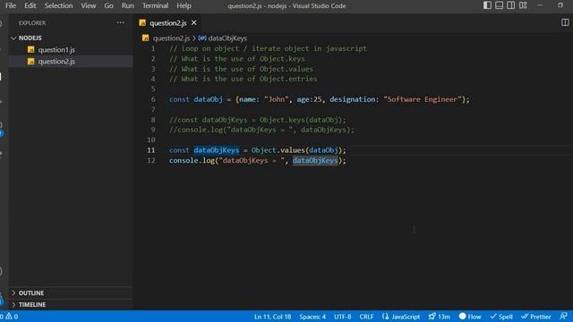The height and width of the screenshot is (322, 573).
Task: Place cursor on highlighted dataObjKeys in line 11
Action: (217, 150)
